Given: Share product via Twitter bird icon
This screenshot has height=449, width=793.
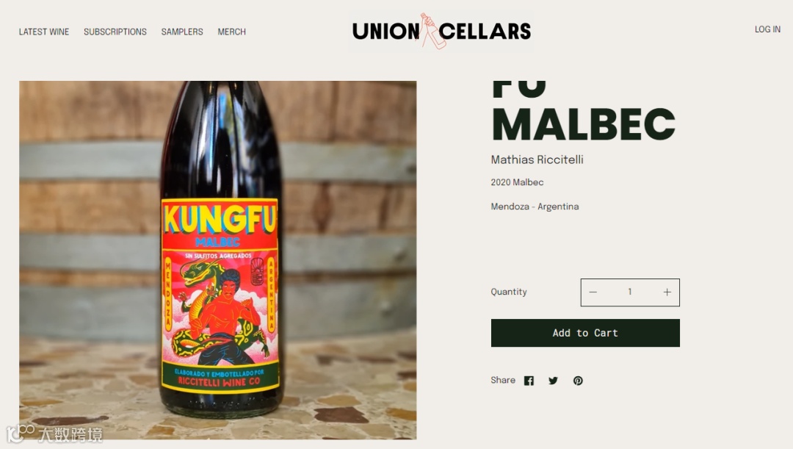Looking at the screenshot, I should (553, 381).
